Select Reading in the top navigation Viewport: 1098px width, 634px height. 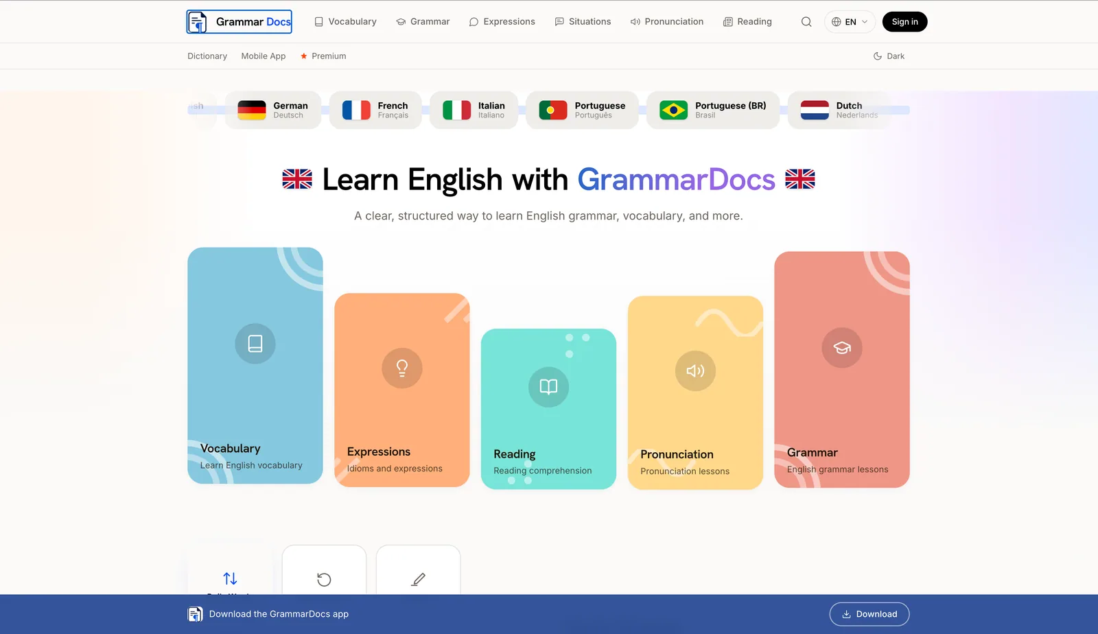[747, 22]
